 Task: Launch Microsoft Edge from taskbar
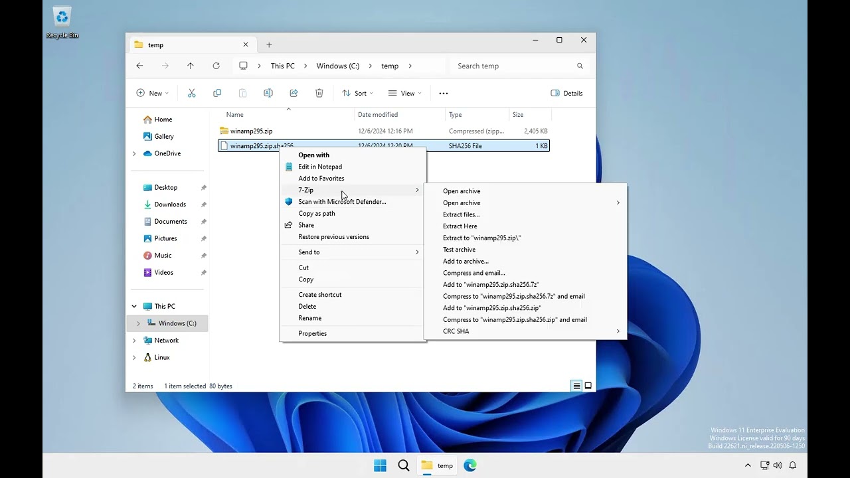(470, 465)
